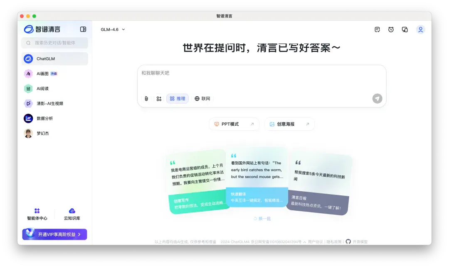The width and height of the screenshot is (449, 268).
Task: Click the 京公网安备 record number in footer
Action: coord(276,242)
